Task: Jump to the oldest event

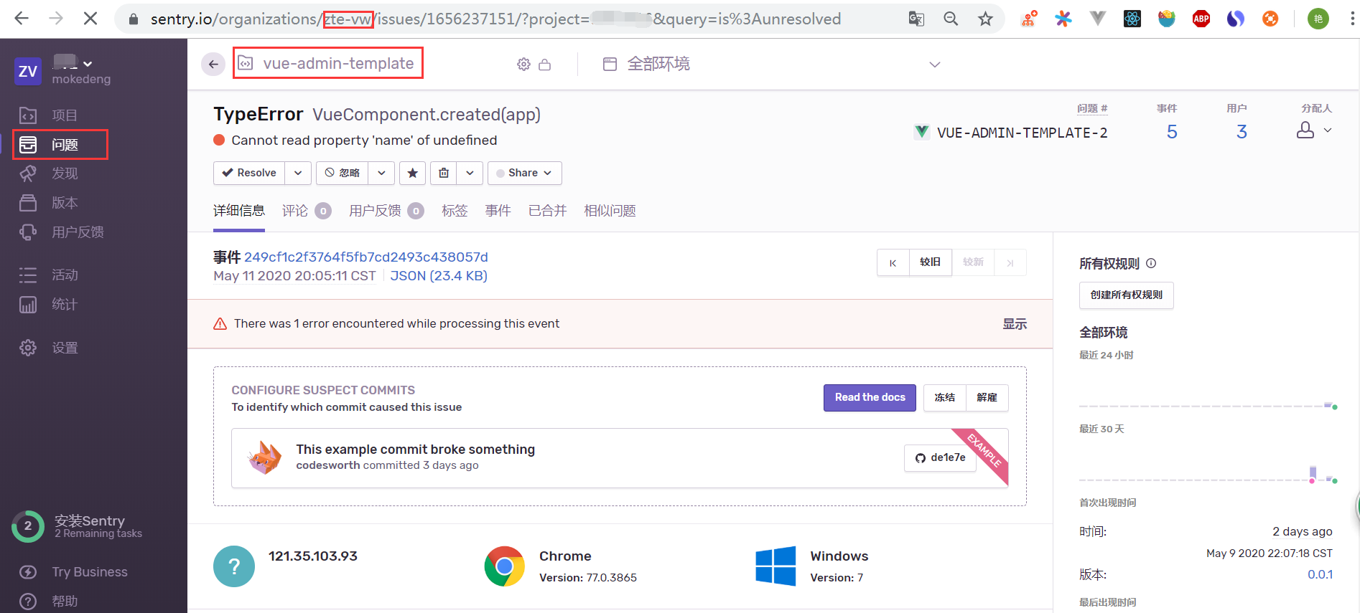Action: [x=893, y=262]
